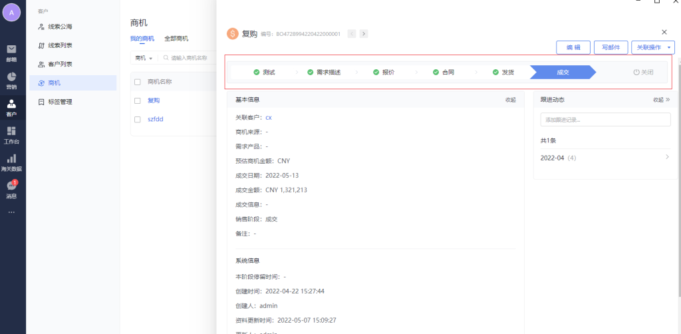Go to next record arrow beside 编号
This screenshot has height=334, width=681.
coord(364,33)
